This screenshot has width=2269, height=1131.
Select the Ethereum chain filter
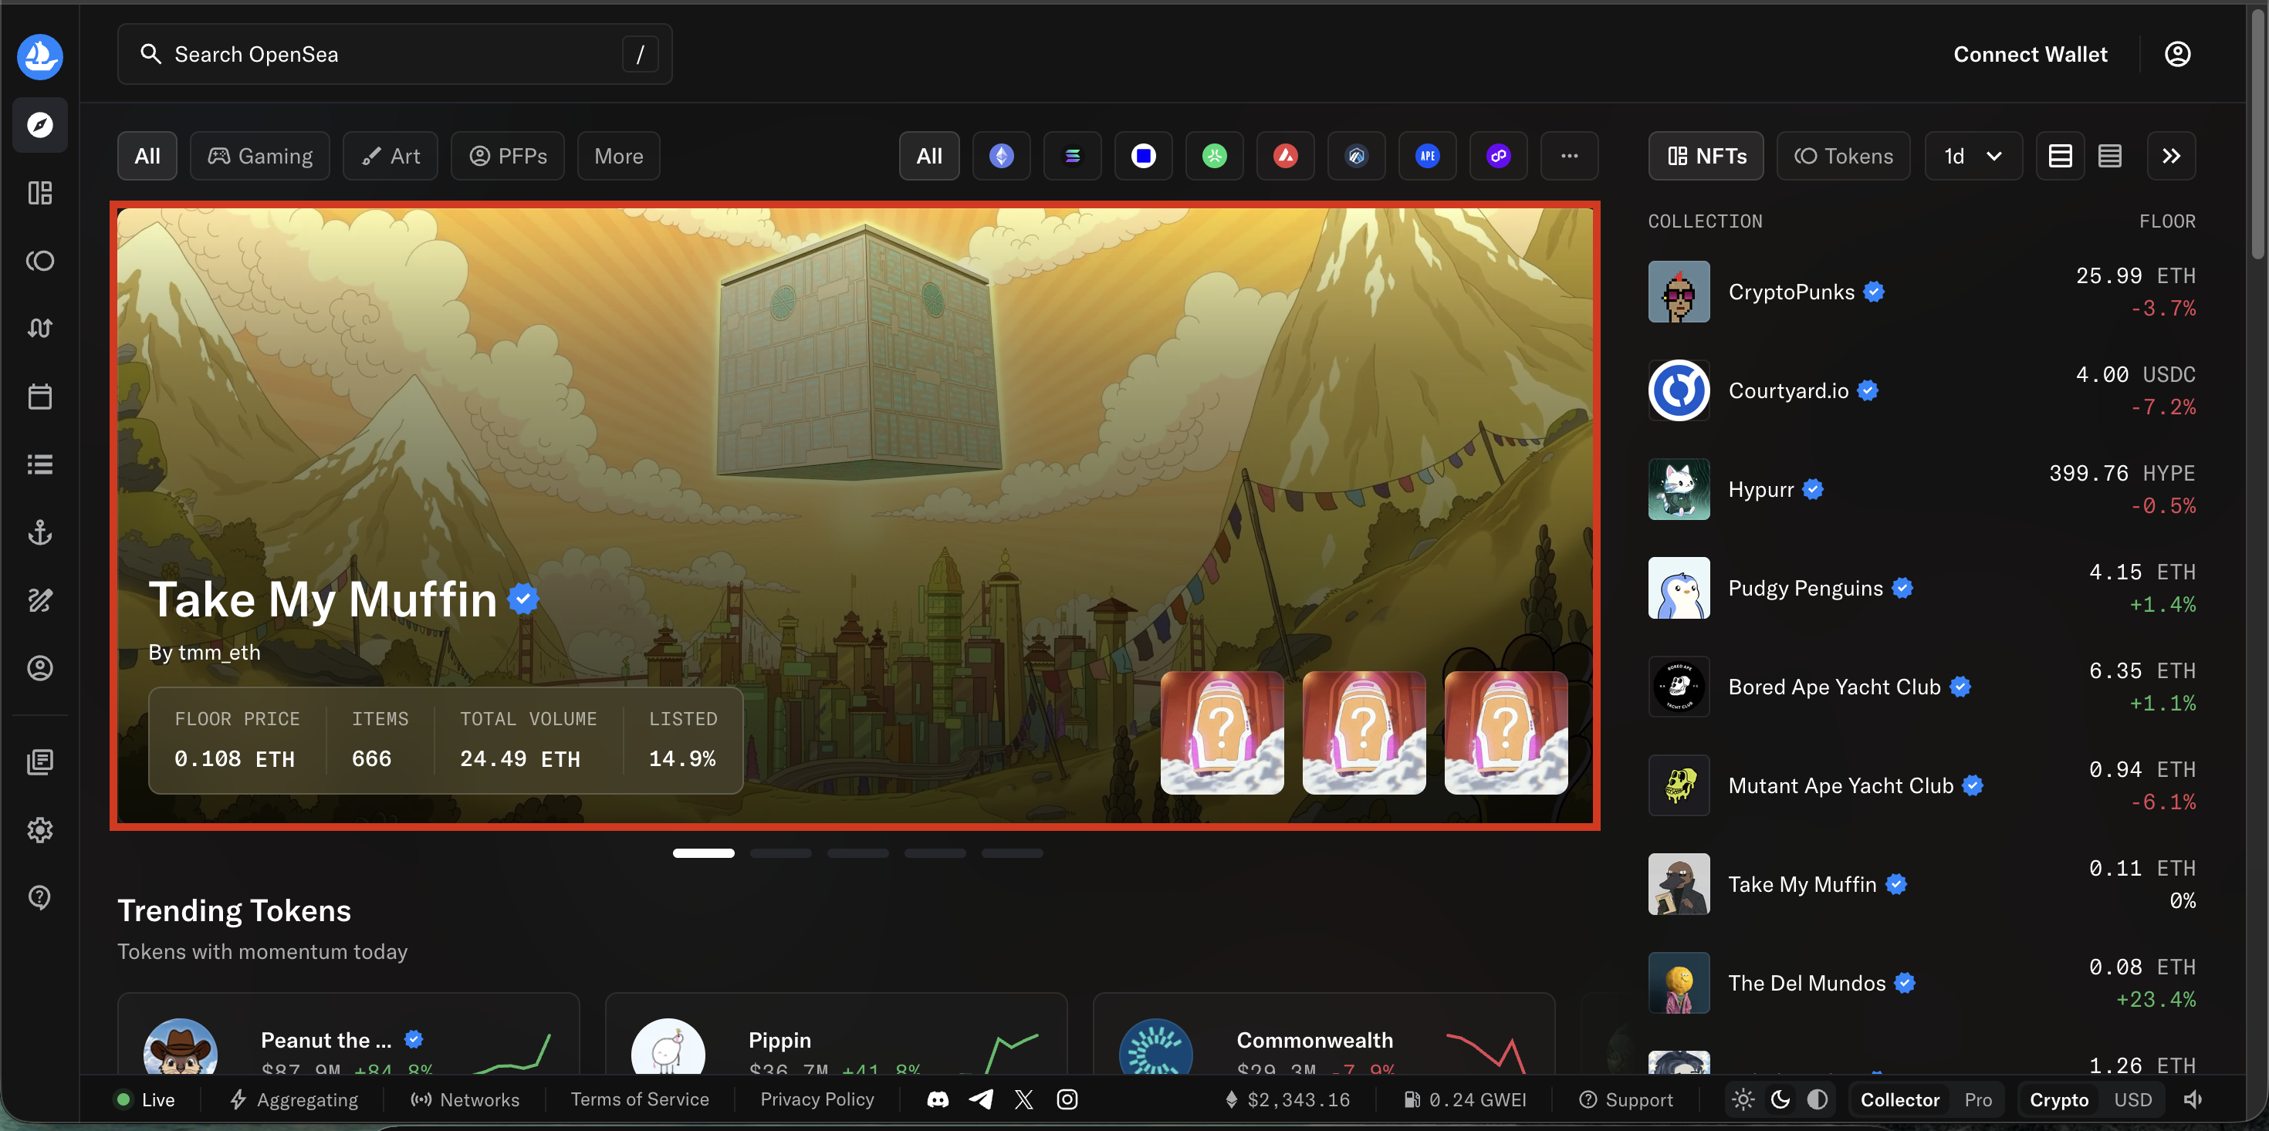[x=1001, y=156]
